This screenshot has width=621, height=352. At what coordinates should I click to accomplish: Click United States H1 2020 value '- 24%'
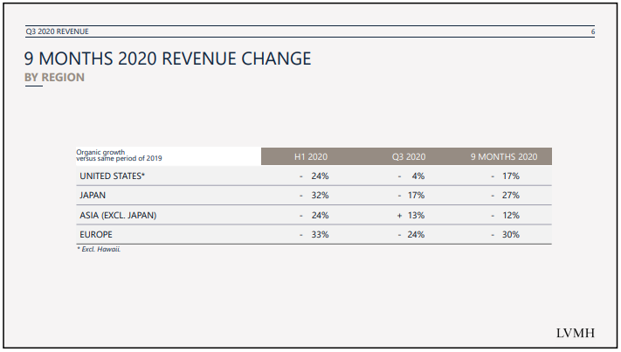pos(314,176)
